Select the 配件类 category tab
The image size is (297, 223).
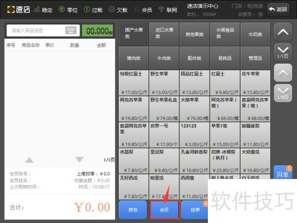[x=194, y=58]
